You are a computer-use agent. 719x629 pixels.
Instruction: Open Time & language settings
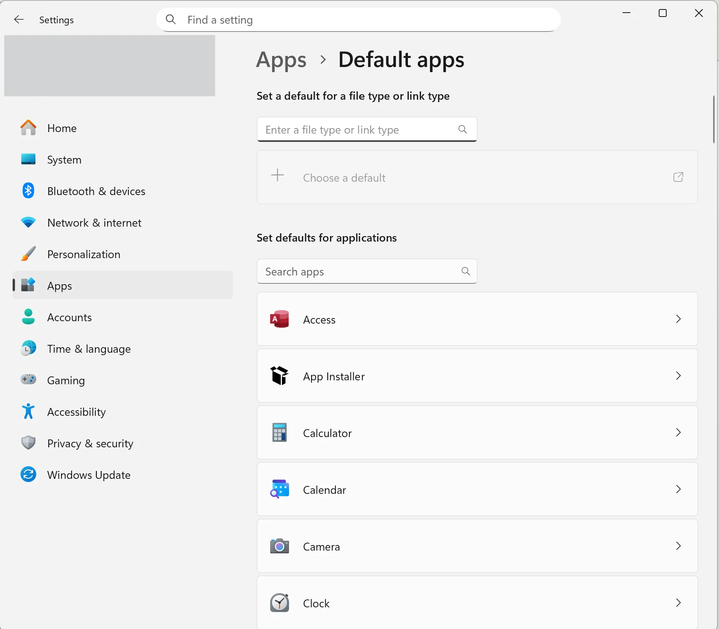click(123, 348)
